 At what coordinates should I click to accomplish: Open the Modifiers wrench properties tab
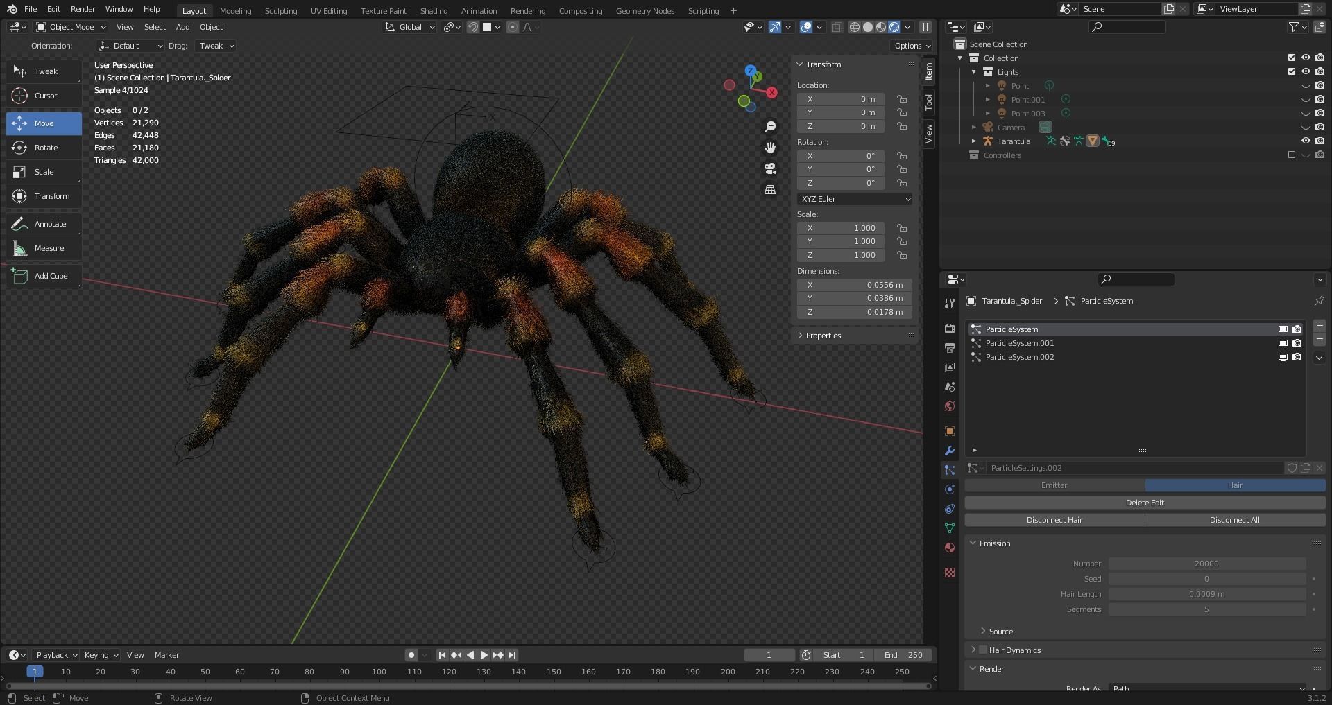[950, 451]
